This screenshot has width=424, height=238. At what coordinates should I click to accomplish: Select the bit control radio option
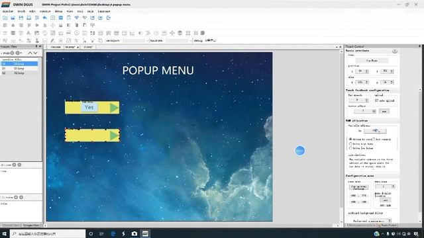[374, 139]
